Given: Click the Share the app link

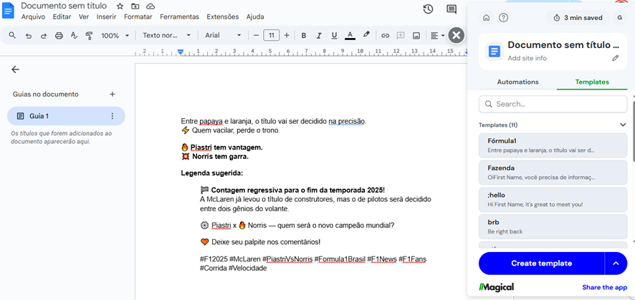Looking at the screenshot, I should [604, 287].
